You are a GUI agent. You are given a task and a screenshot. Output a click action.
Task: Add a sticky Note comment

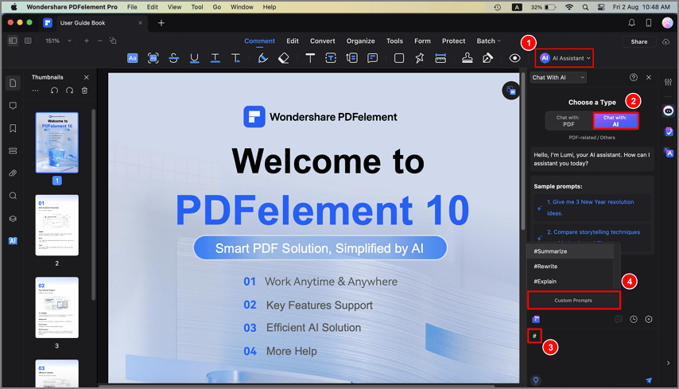(x=372, y=58)
